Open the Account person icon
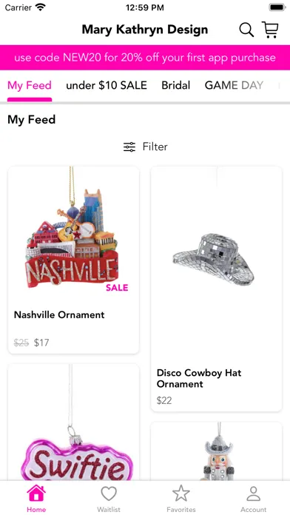290x515 pixels. point(253,494)
